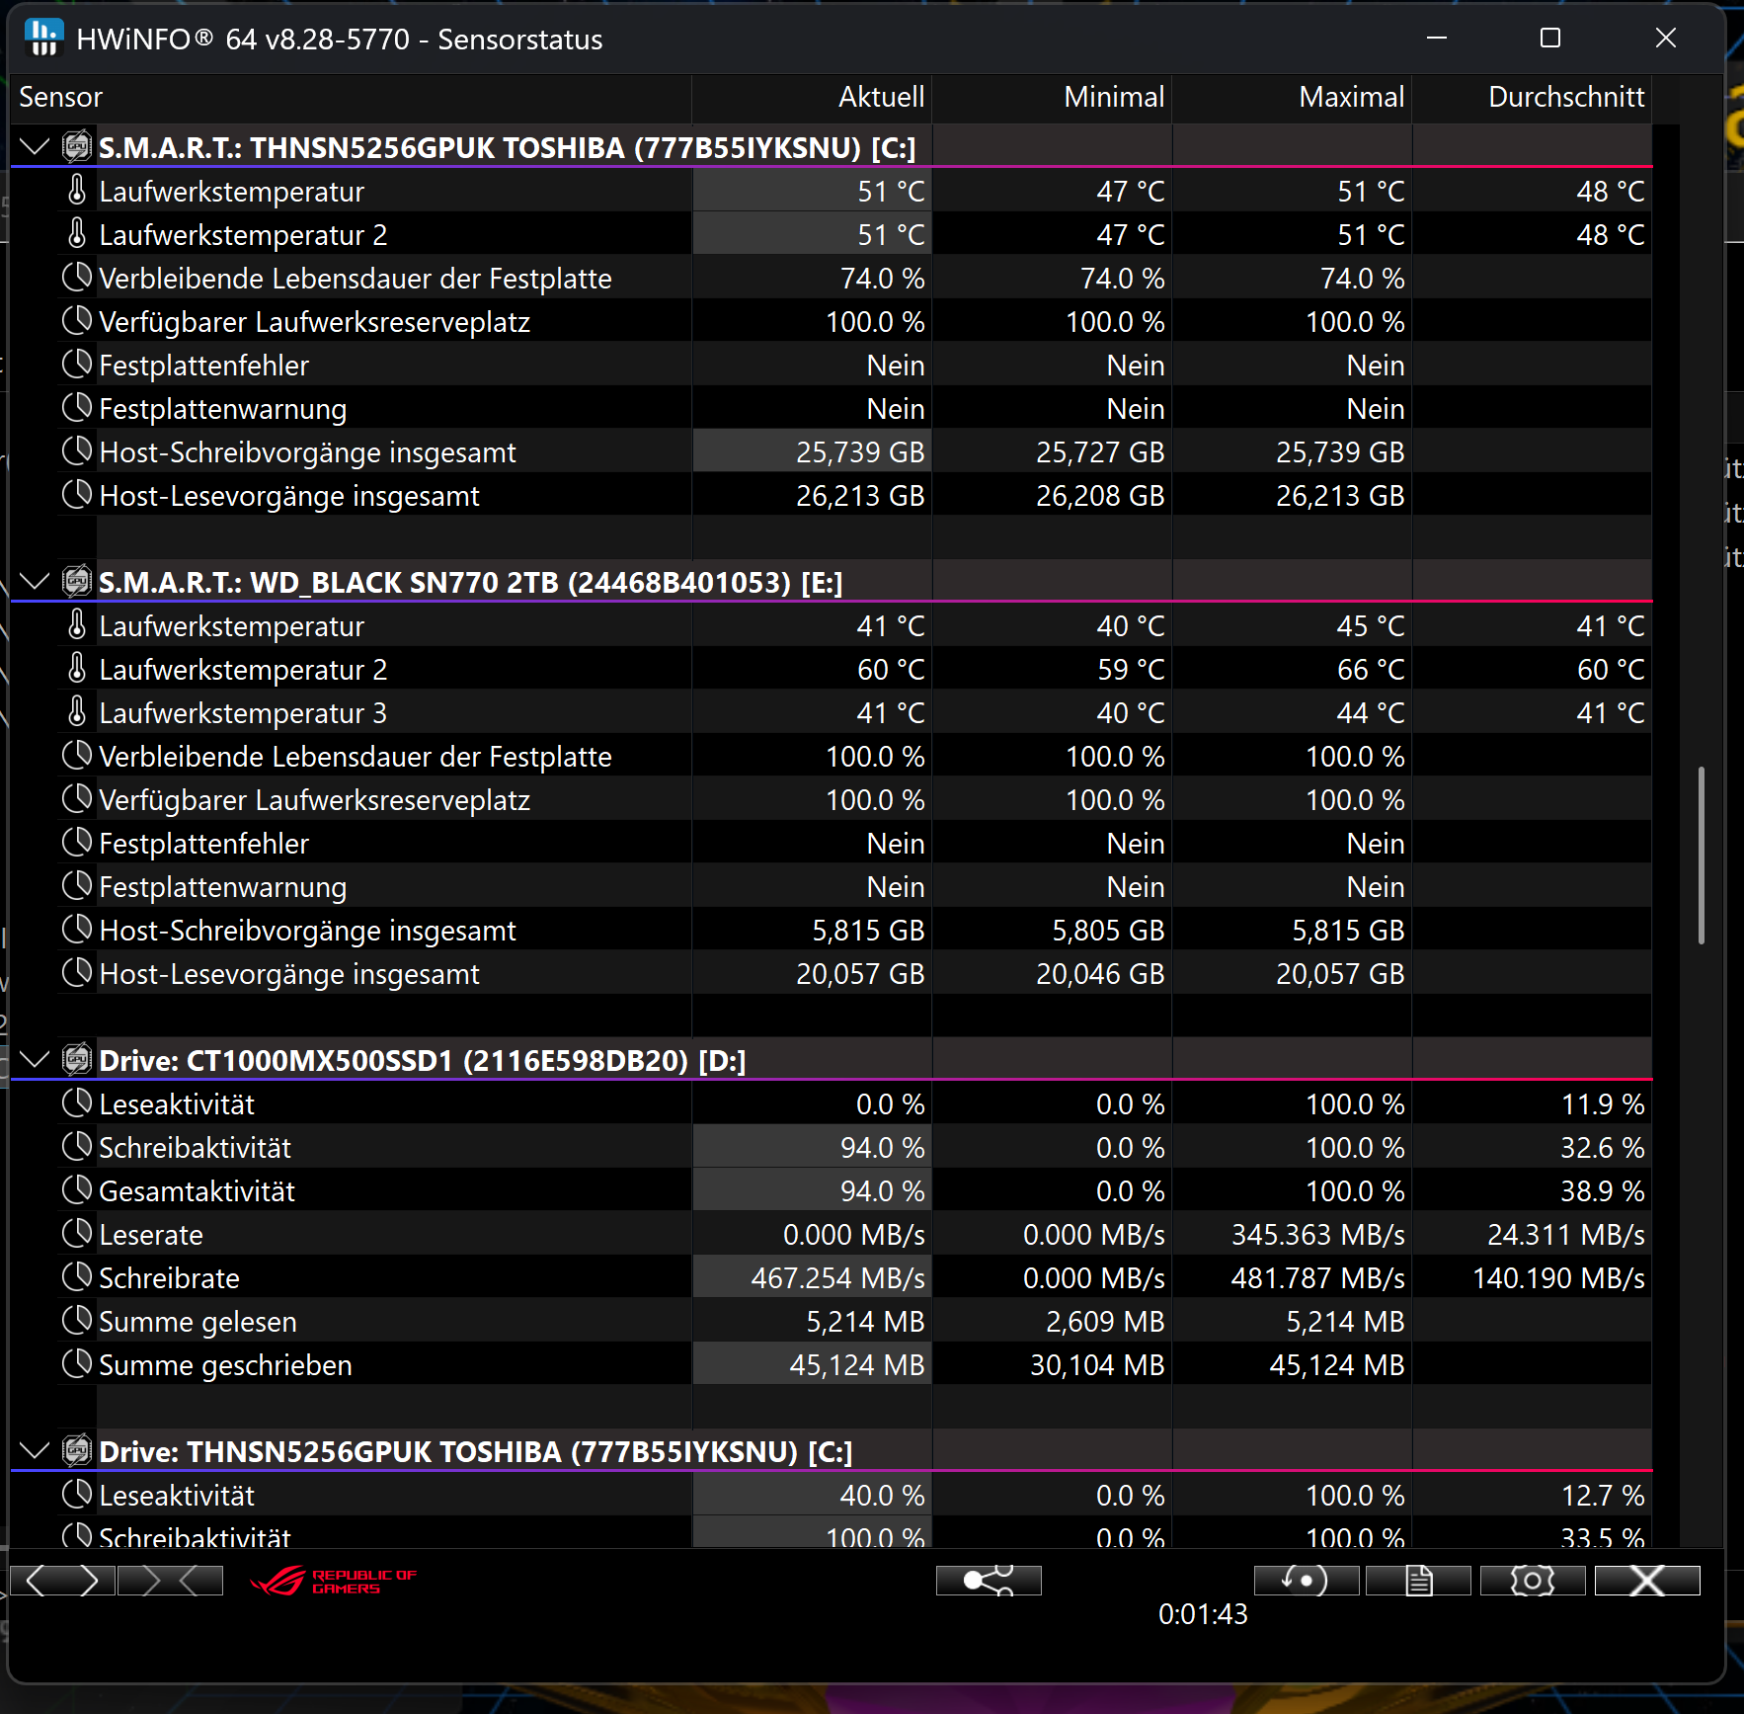Viewport: 1744px width, 1714px height.
Task: Click the Durchschnitt column header
Action: pos(1532,97)
